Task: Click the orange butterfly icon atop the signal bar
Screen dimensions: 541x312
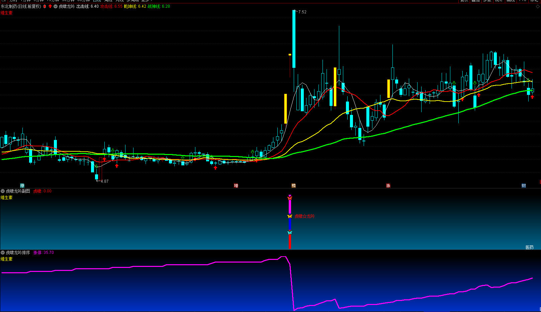Action: pos(290,198)
